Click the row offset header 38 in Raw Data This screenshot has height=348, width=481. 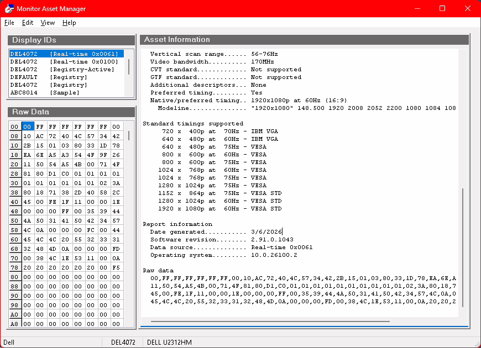coord(15,192)
